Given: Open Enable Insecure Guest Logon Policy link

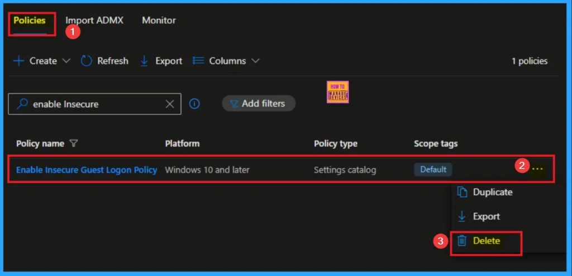Looking at the screenshot, I should [x=87, y=170].
